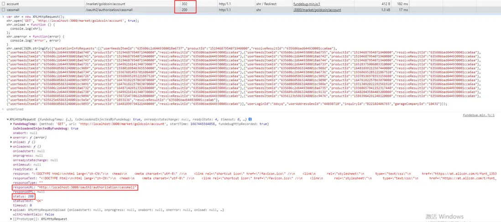The width and height of the screenshot is (501, 222).
Task: Click the 1.3 kB size cell
Action: (386, 10)
